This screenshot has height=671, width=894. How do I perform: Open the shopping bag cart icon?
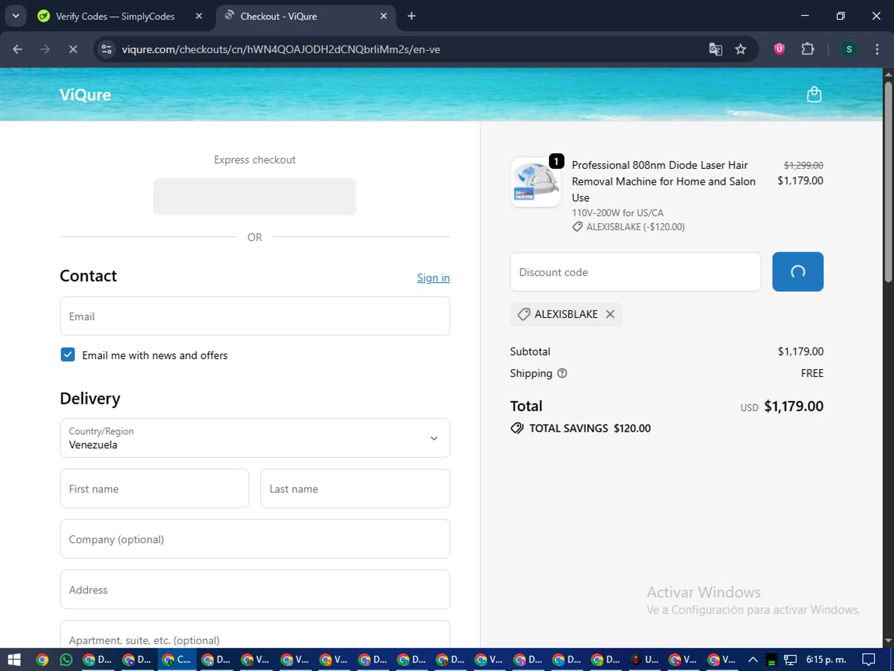[814, 94]
